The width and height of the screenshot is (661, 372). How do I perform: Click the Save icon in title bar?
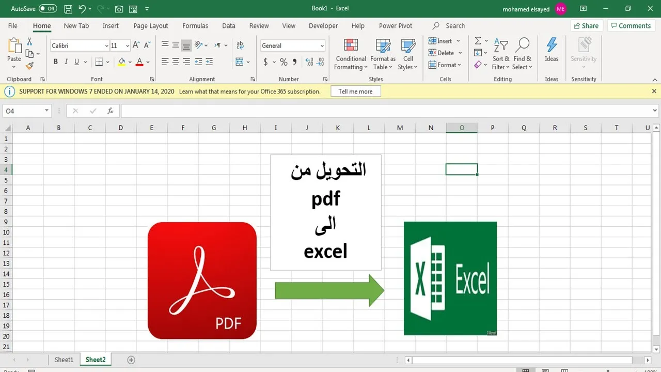(x=68, y=9)
